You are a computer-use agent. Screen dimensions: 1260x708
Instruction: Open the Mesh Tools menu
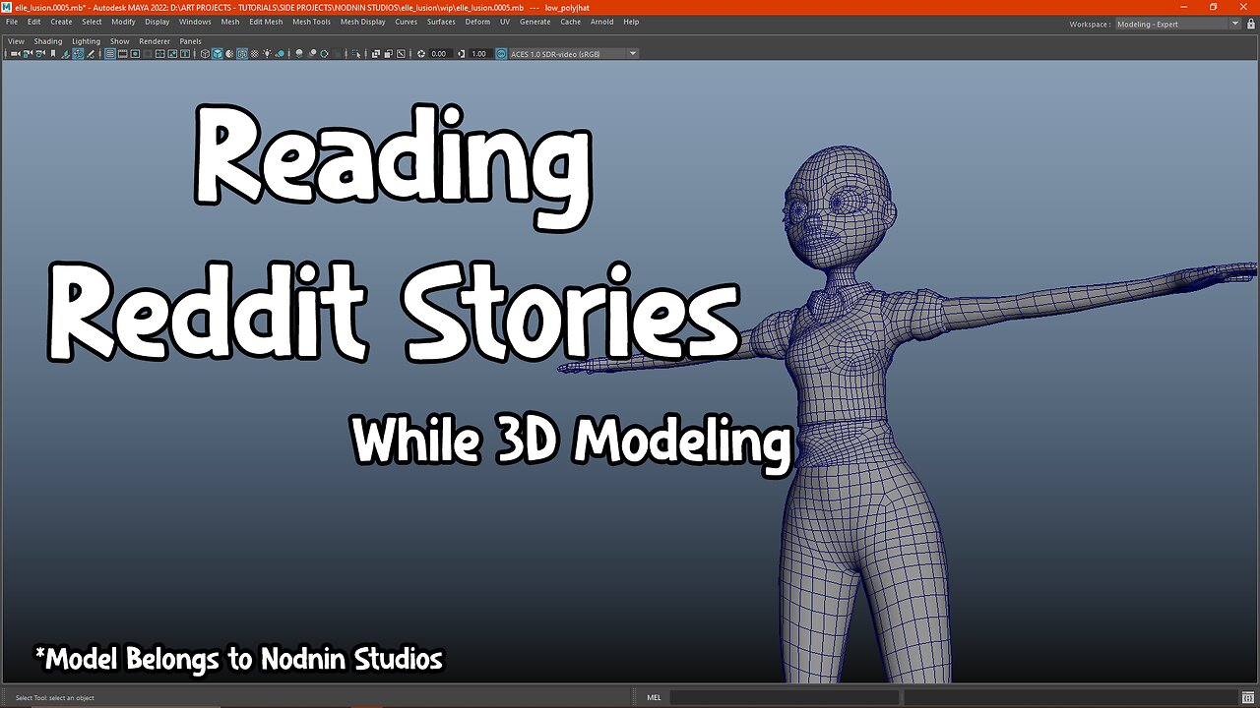click(311, 22)
